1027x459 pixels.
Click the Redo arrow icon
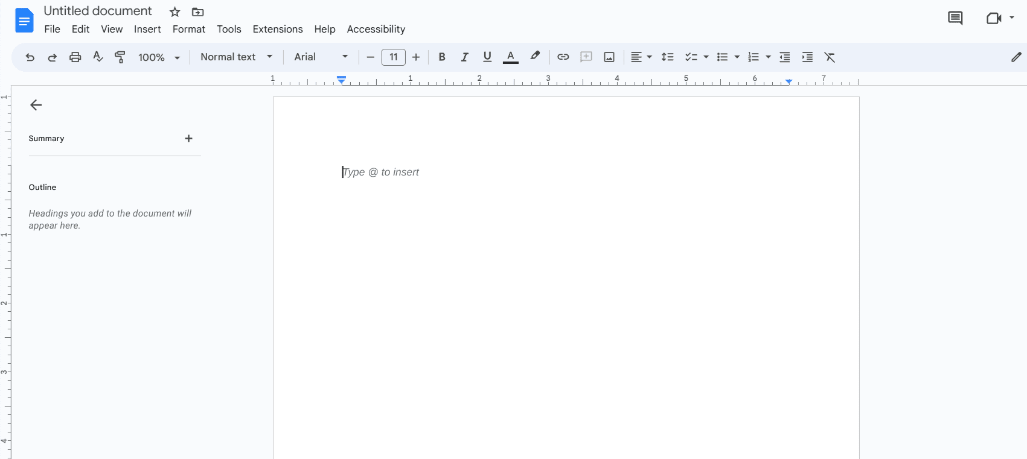pyautogui.click(x=53, y=57)
